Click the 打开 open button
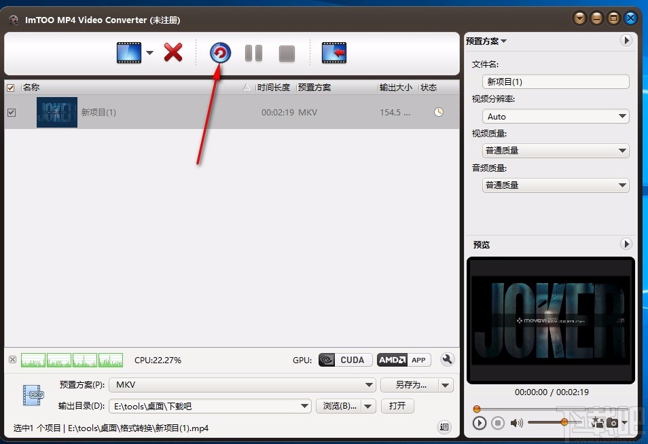This screenshot has width=648, height=444. coord(397,405)
